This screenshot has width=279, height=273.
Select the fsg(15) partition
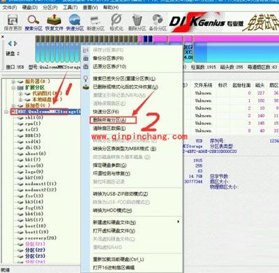pos(34,208)
